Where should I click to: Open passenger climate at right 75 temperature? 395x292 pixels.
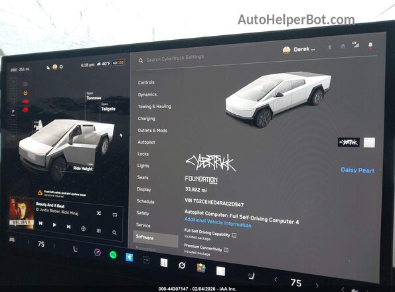click(296, 283)
